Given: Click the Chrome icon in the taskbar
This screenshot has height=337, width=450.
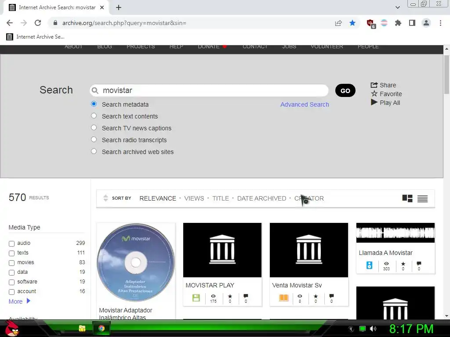Looking at the screenshot, I should tap(102, 328).
